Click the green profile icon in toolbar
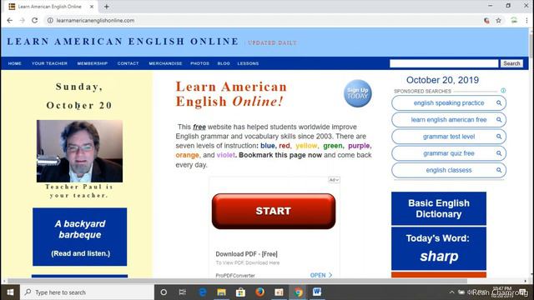The width and height of the screenshot is (534, 300). point(514,20)
